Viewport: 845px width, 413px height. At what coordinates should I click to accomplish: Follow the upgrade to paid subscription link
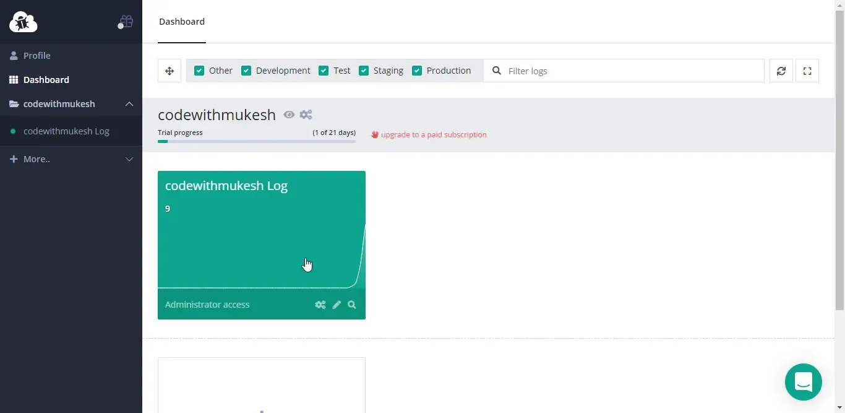click(x=433, y=134)
